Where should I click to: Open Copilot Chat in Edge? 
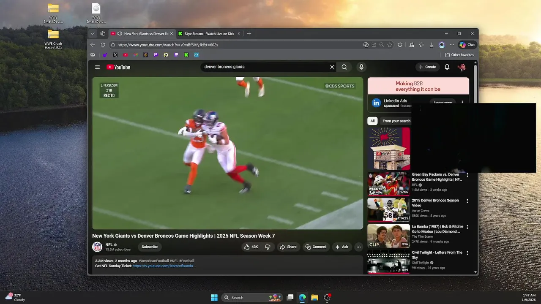click(467, 45)
